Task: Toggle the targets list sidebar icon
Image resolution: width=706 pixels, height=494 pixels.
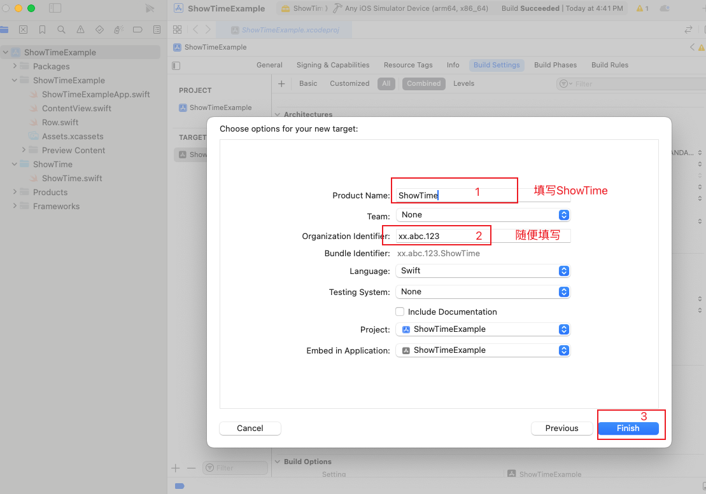Action: click(176, 65)
